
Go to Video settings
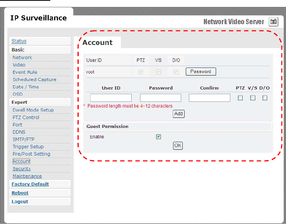click(19, 65)
